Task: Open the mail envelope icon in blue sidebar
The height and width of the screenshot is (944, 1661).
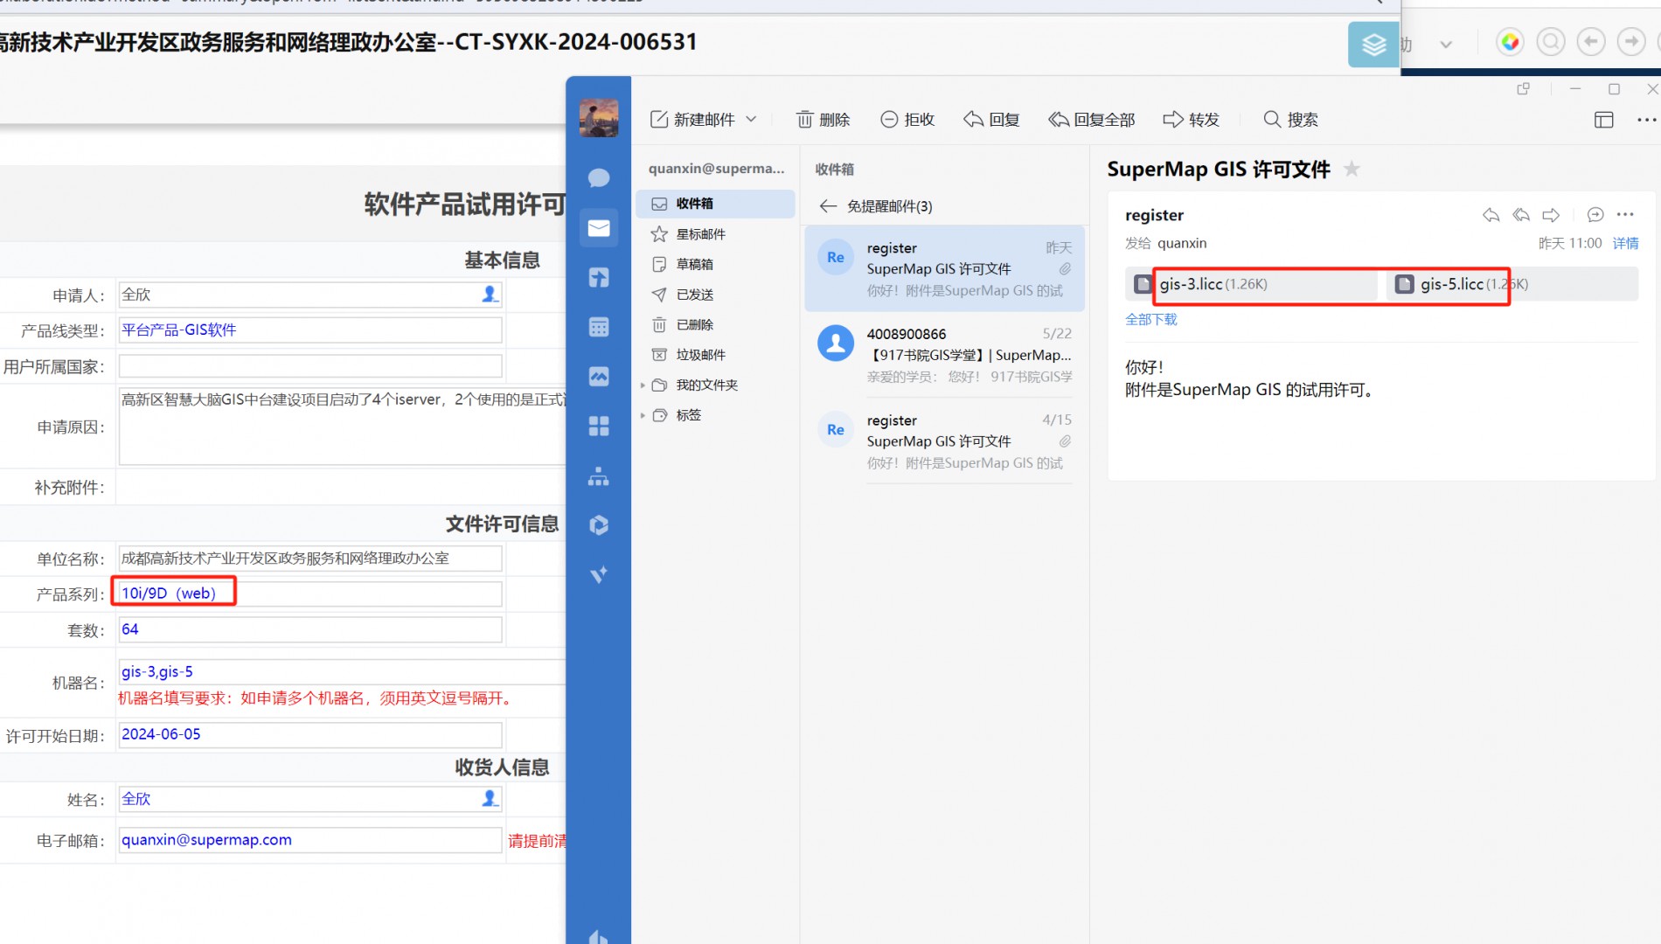Action: pos(599,228)
